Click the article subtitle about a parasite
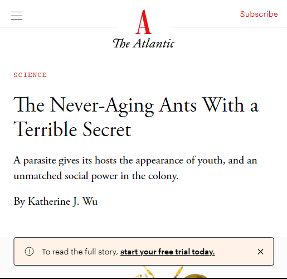 pyautogui.click(x=135, y=168)
